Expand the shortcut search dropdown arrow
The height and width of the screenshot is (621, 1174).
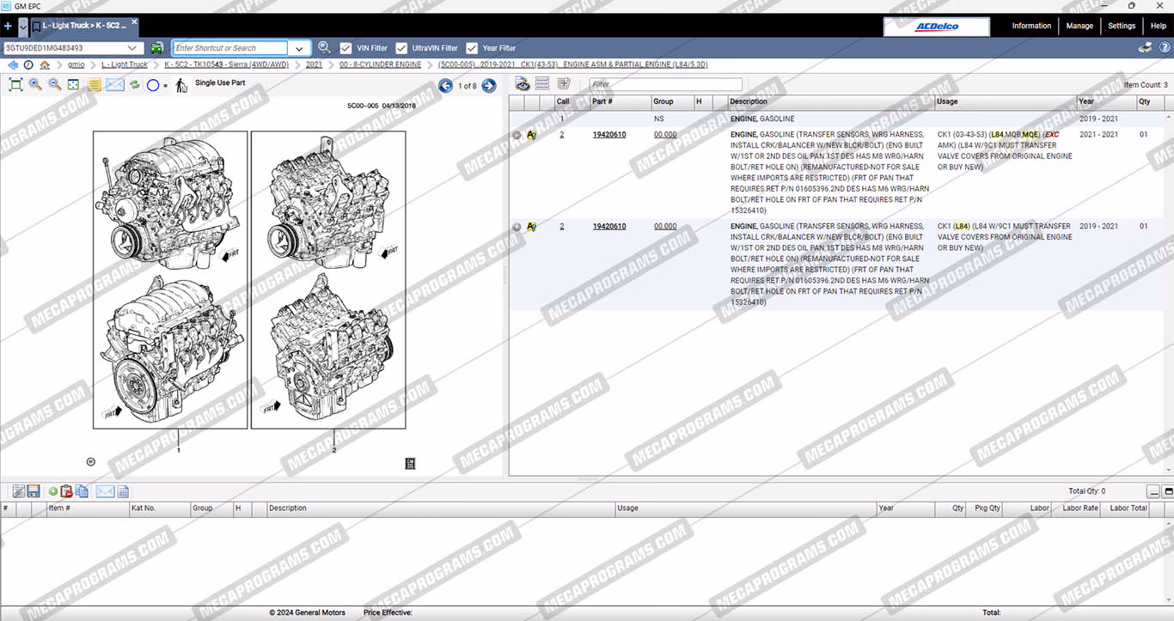tap(299, 48)
